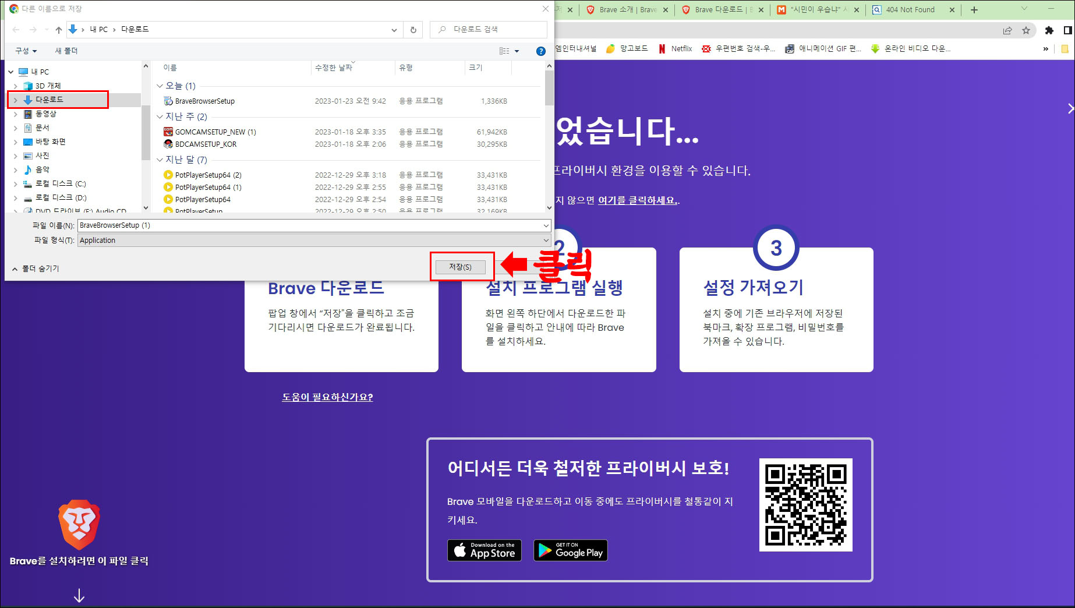Select 로컬 디스크 (C:) in the tree

(60, 183)
